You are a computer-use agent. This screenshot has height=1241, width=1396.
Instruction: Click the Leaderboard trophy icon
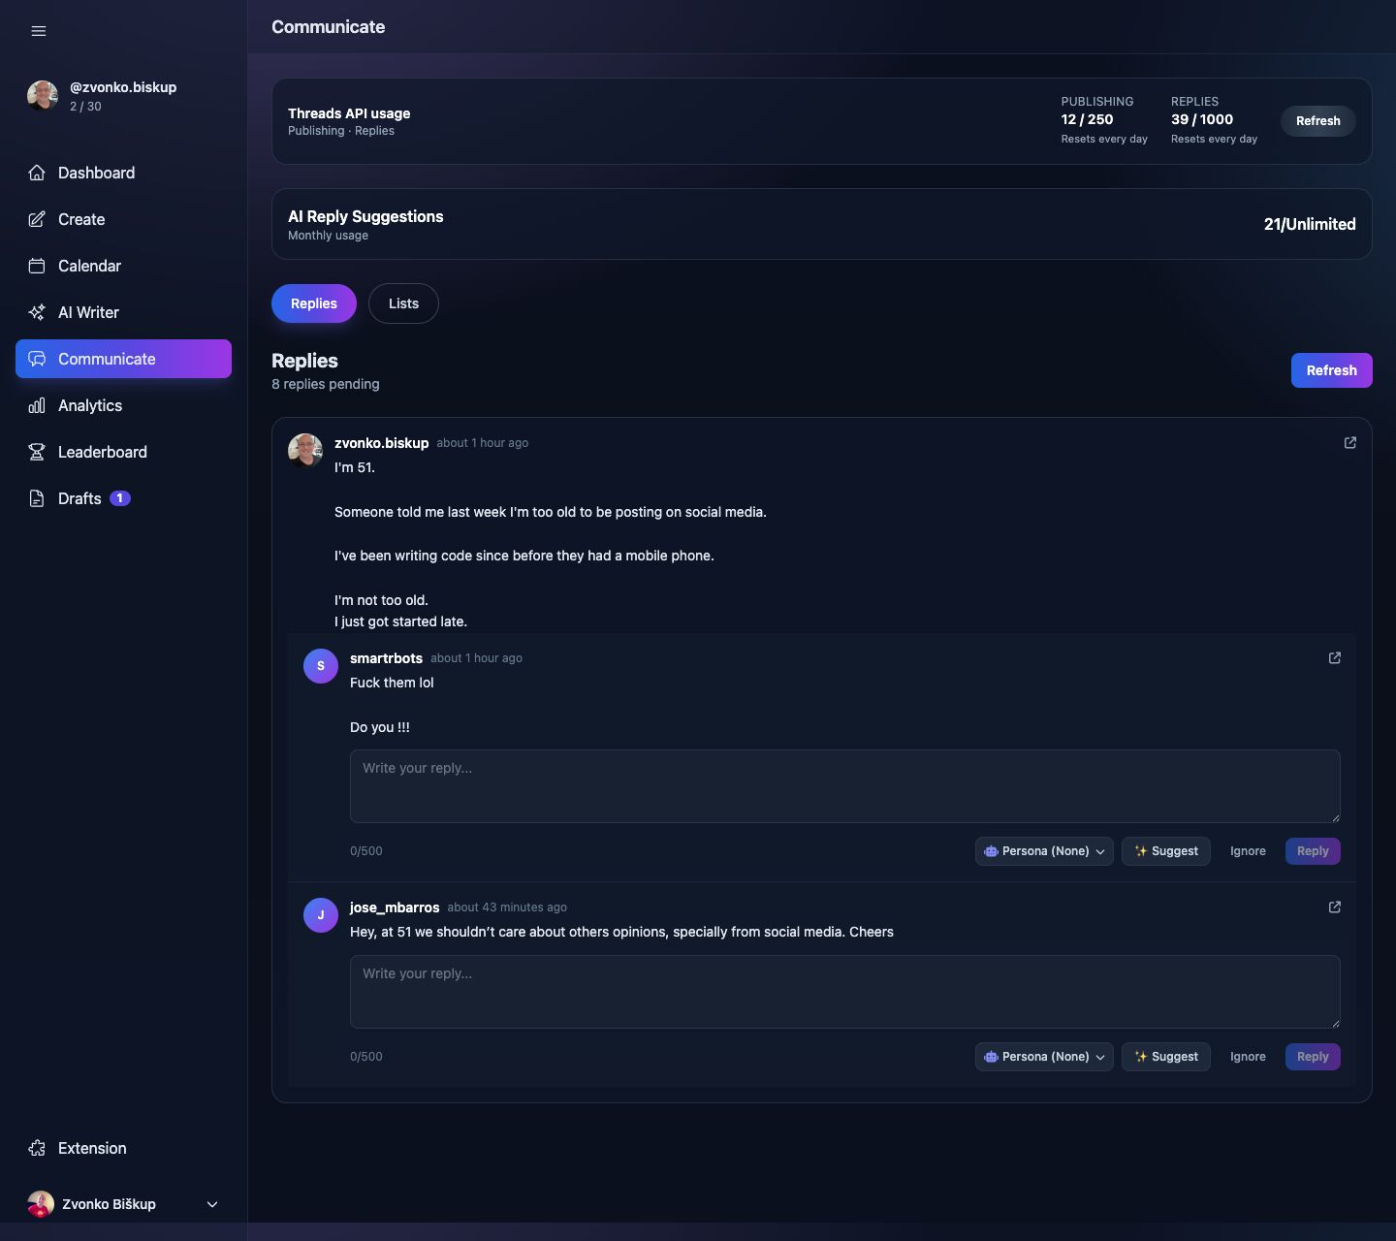(37, 452)
